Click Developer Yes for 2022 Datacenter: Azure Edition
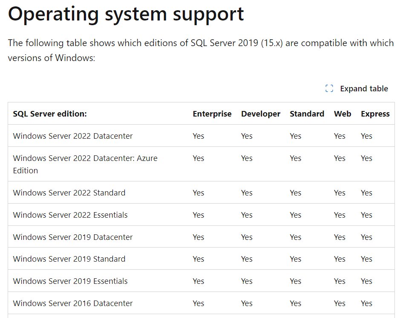This screenshot has width=403, height=318. tap(247, 158)
